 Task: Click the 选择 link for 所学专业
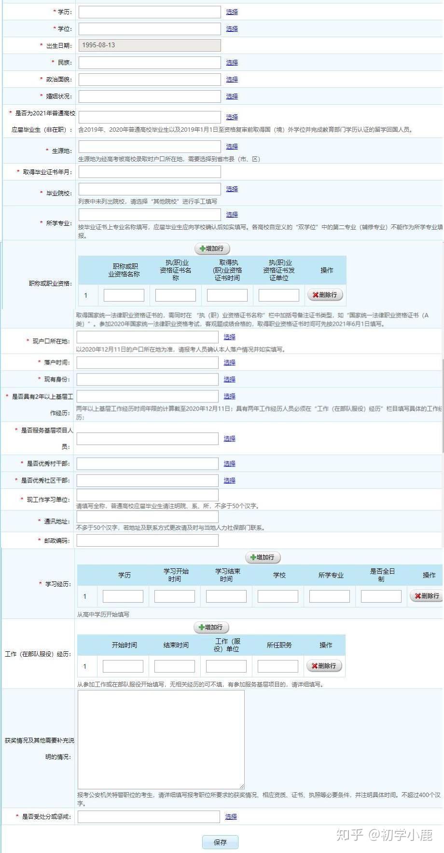232,214
